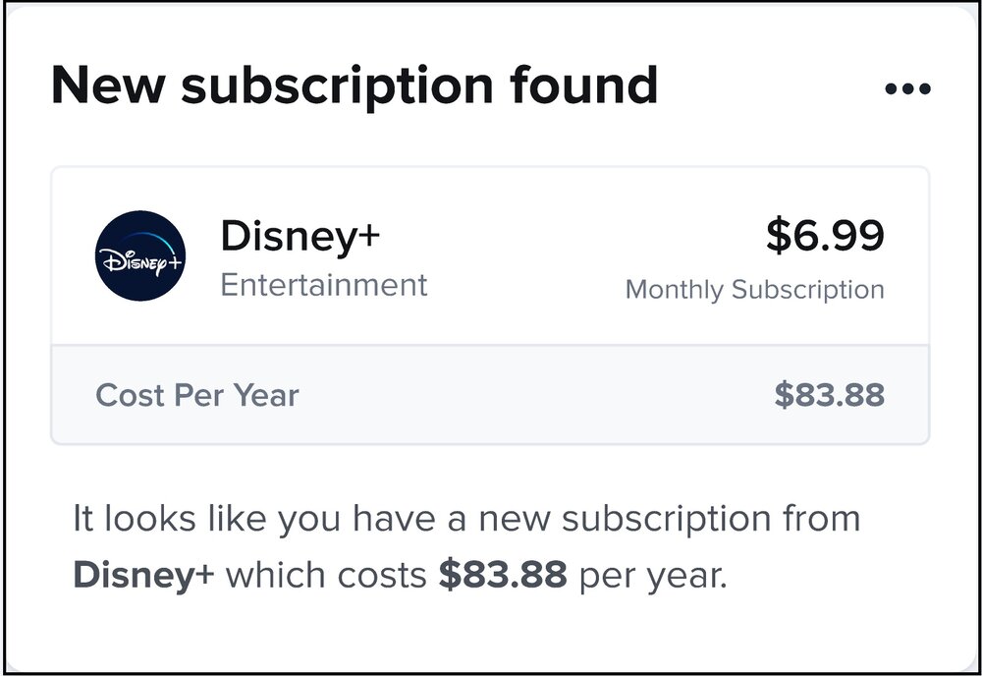Screen dimensions: 982x676
Task: Click the word 'Year' in Cost Per Year
Action: click(265, 395)
